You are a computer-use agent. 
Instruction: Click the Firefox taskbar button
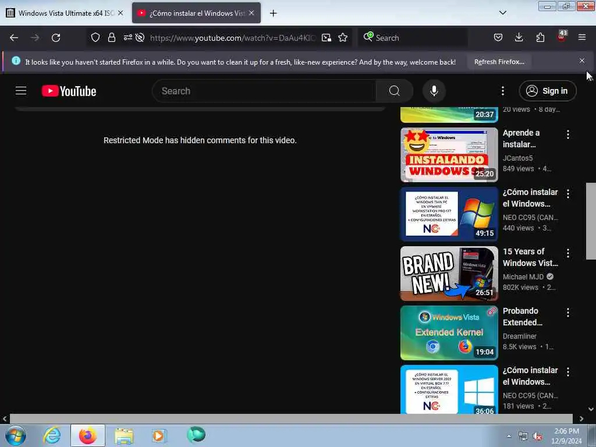click(88, 435)
